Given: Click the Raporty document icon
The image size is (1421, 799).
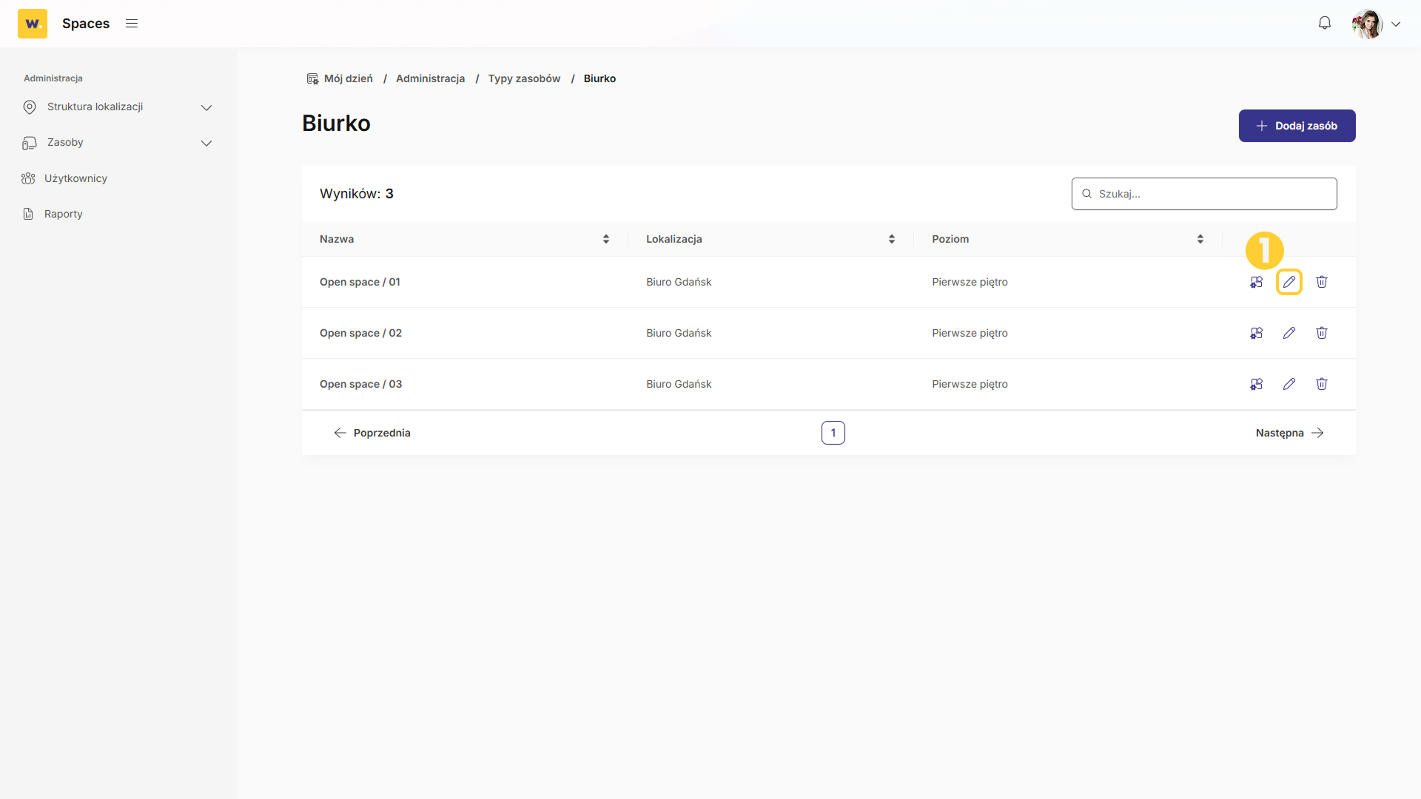Looking at the screenshot, I should (x=28, y=214).
